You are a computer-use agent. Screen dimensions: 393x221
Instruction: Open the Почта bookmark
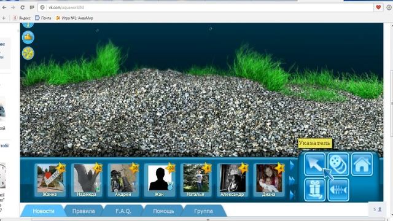tap(43, 18)
